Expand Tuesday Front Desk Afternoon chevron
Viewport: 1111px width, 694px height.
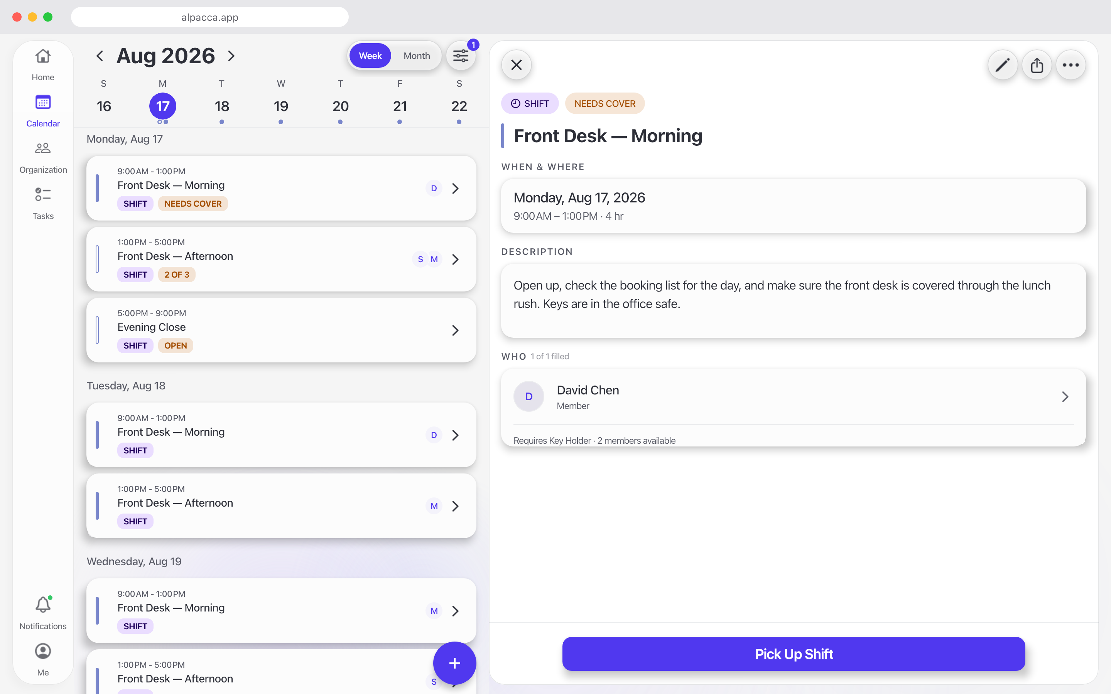(x=456, y=506)
